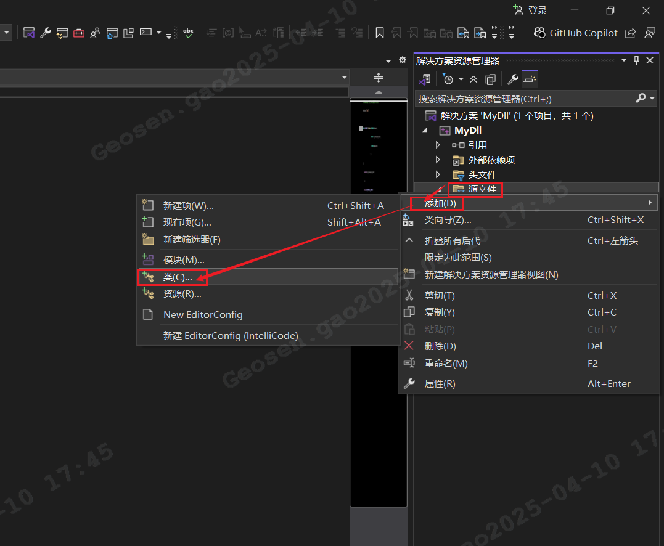The height and width of the screenshot is (546, 664).
Task: Choose 剪切(T) from context menu
Action: tap(529, 295)
